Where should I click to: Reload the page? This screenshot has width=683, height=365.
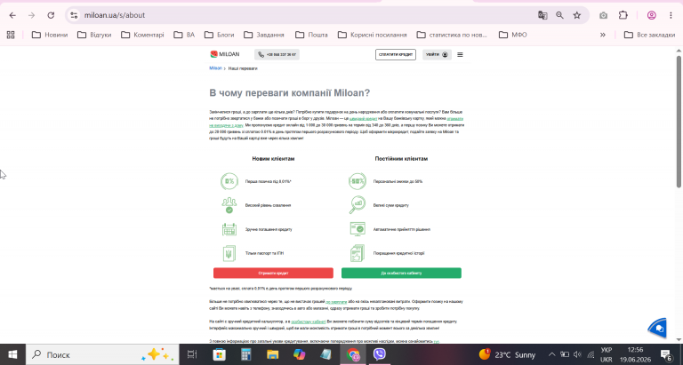51,15
